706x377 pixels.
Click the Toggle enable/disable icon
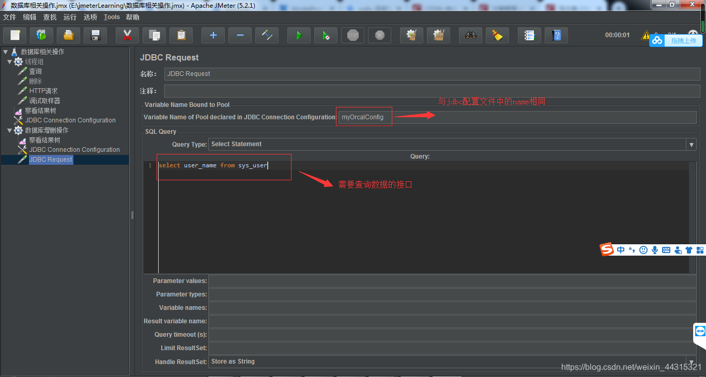coord(267,35)
